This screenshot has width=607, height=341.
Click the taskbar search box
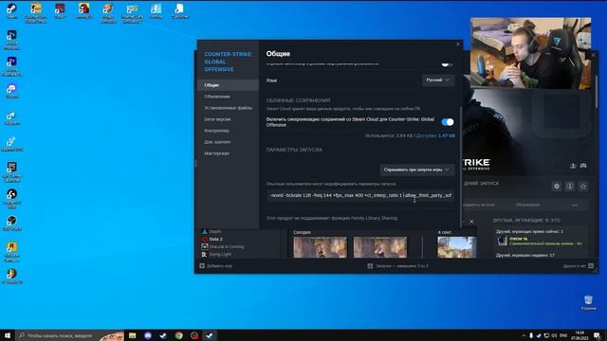pos(69,335)
